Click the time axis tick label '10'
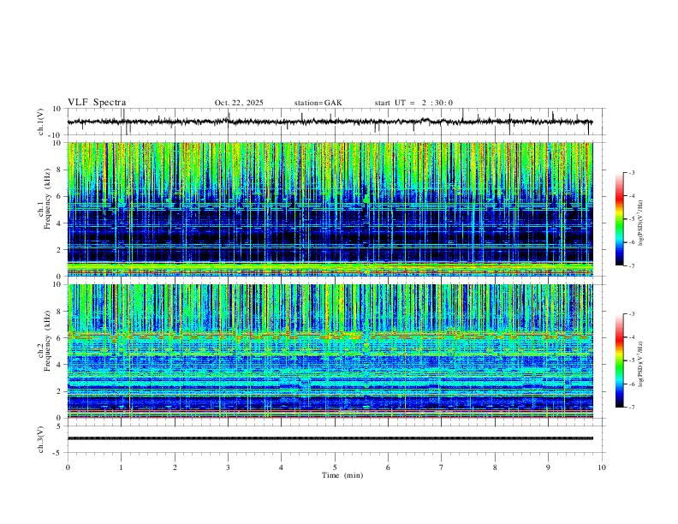Viewport: 678px width, 524px height. click(x=602, y=467)
